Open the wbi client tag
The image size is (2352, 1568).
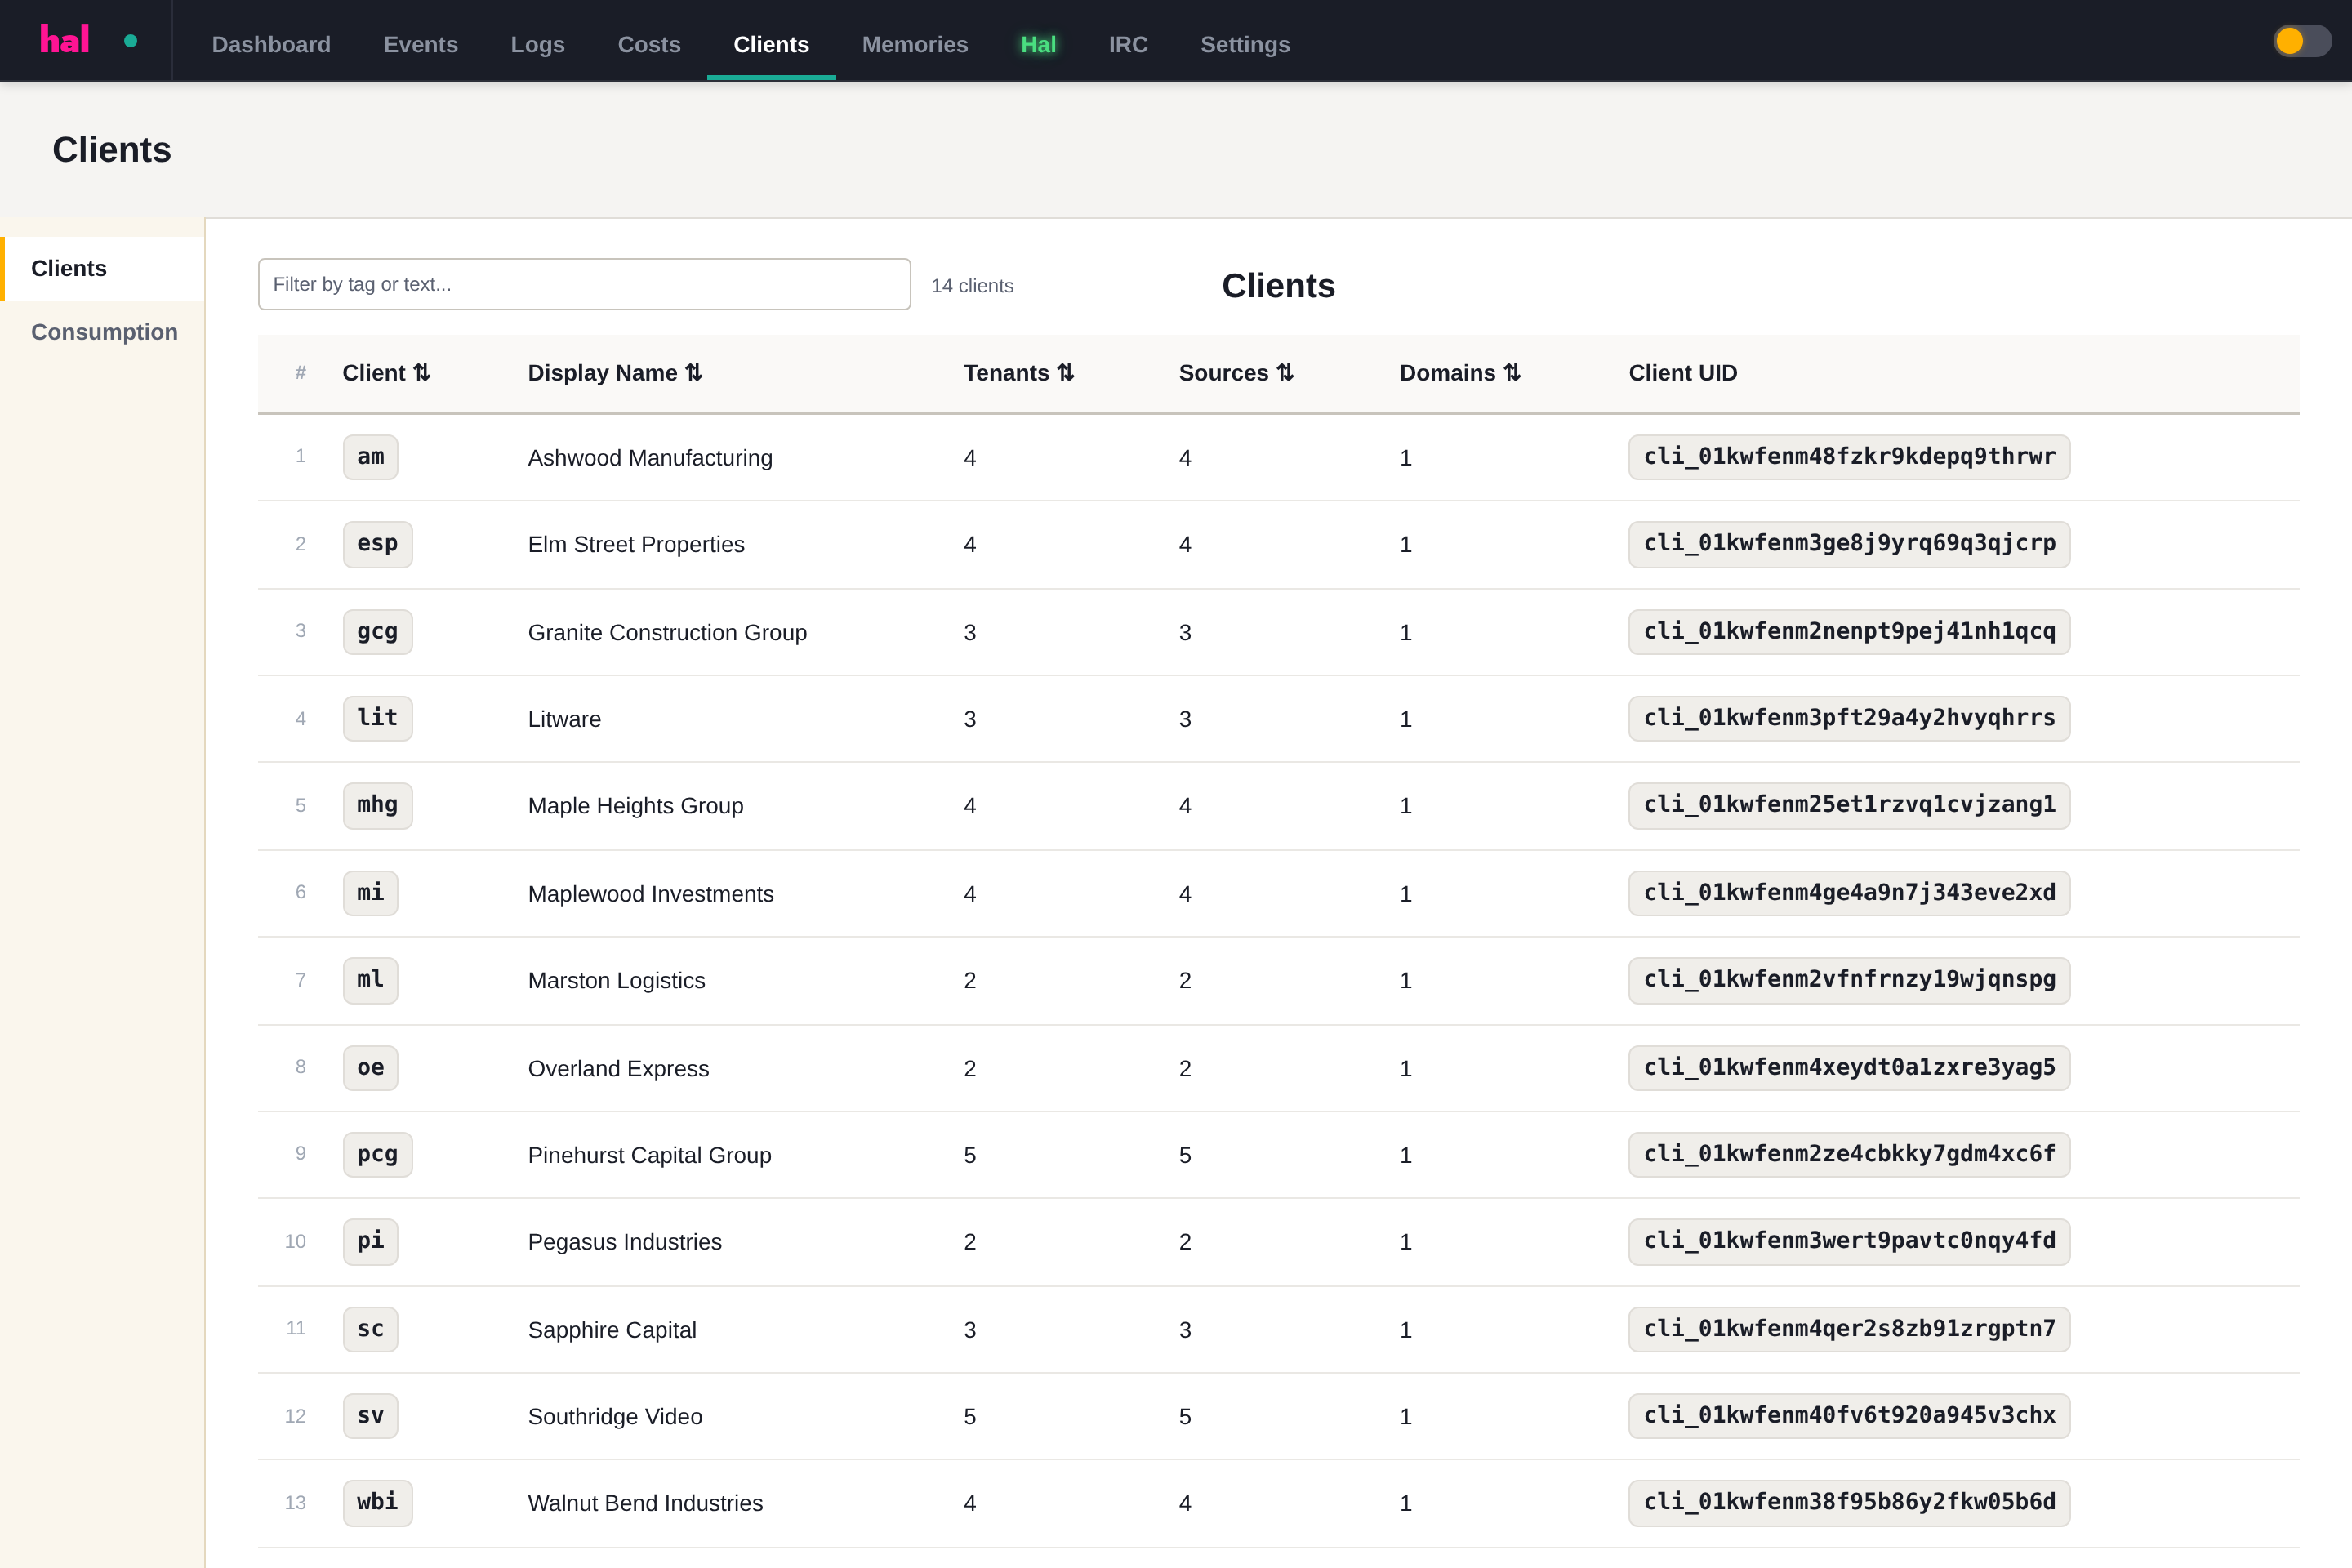point(377,1503)
